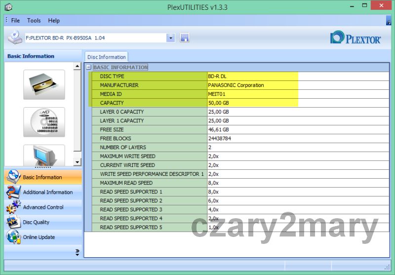Open the drive selection dropdown

click(x=171, y=38)
